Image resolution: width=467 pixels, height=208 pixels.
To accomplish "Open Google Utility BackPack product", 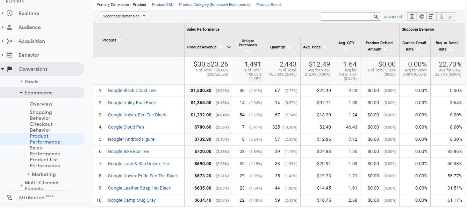I will tap(132, 103).
